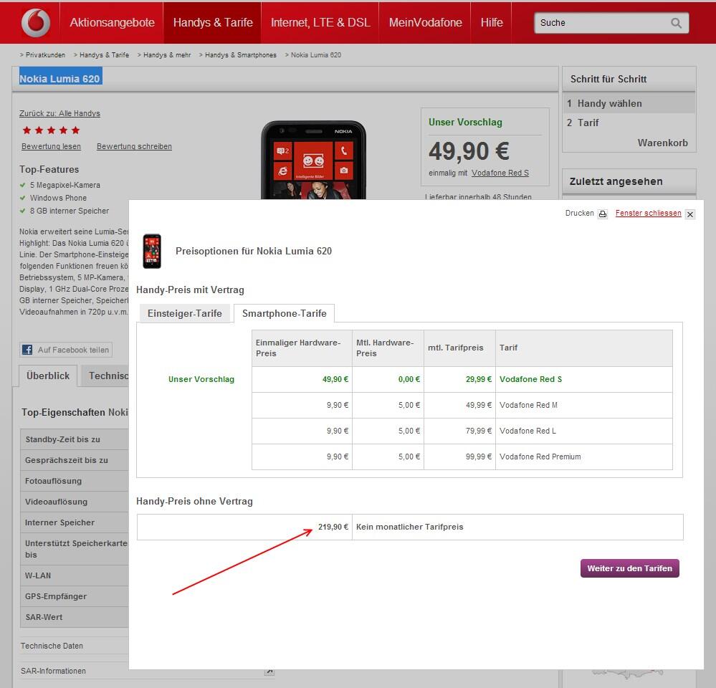Click the Nokia Lumia 620 breadcrumb

coord(316,54)
